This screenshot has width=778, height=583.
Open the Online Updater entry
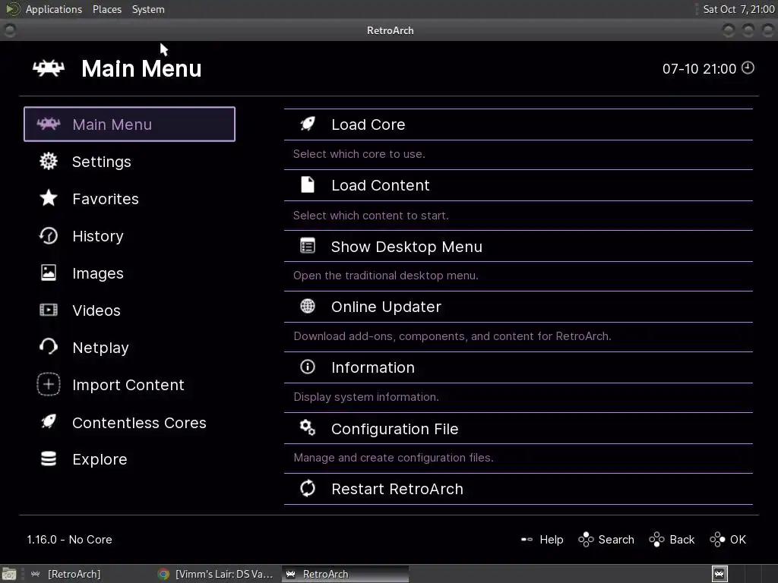(x=518, y=307)
